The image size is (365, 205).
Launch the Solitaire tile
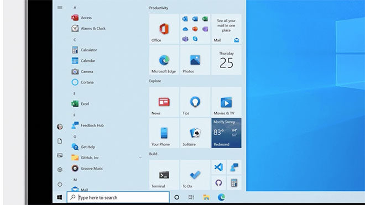pyautogui.click(x=195, y=133)
